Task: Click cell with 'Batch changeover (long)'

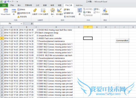Action: click(x=56, y=33)
